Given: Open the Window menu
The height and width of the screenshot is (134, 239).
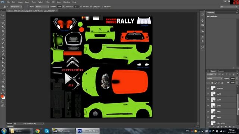Looking at the screenshot, I should (66, 2).
